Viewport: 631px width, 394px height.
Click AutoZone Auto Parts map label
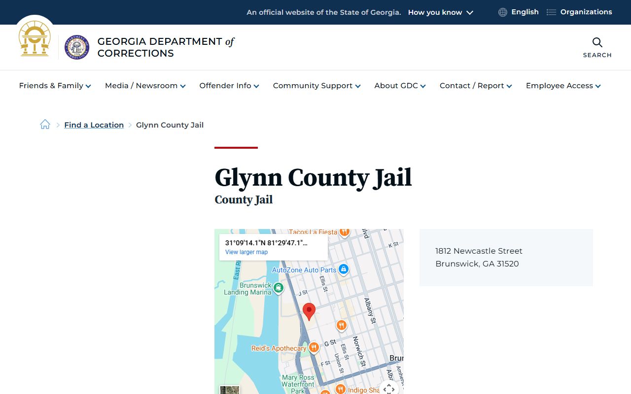point(304,270)
